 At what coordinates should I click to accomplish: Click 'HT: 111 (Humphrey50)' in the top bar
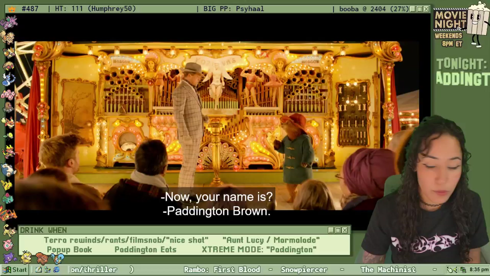[95, 9]
